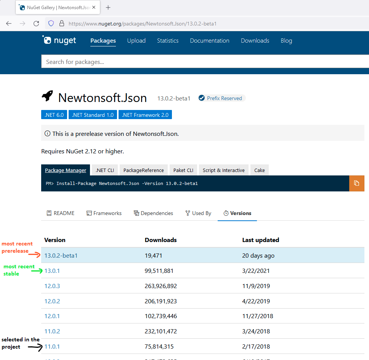Screen dimensions: 369x360
Task: Click the 20 days ago cell
Action: (258, 256)
